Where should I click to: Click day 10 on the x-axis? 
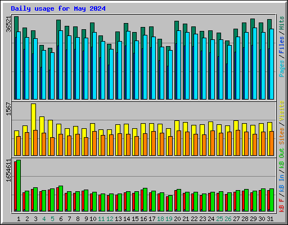click(x=93, y=219)
